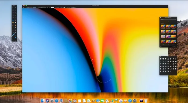Pick the star shape in Shapes palette
Viewport: 188px width, 103px height.
pos(176,59)
